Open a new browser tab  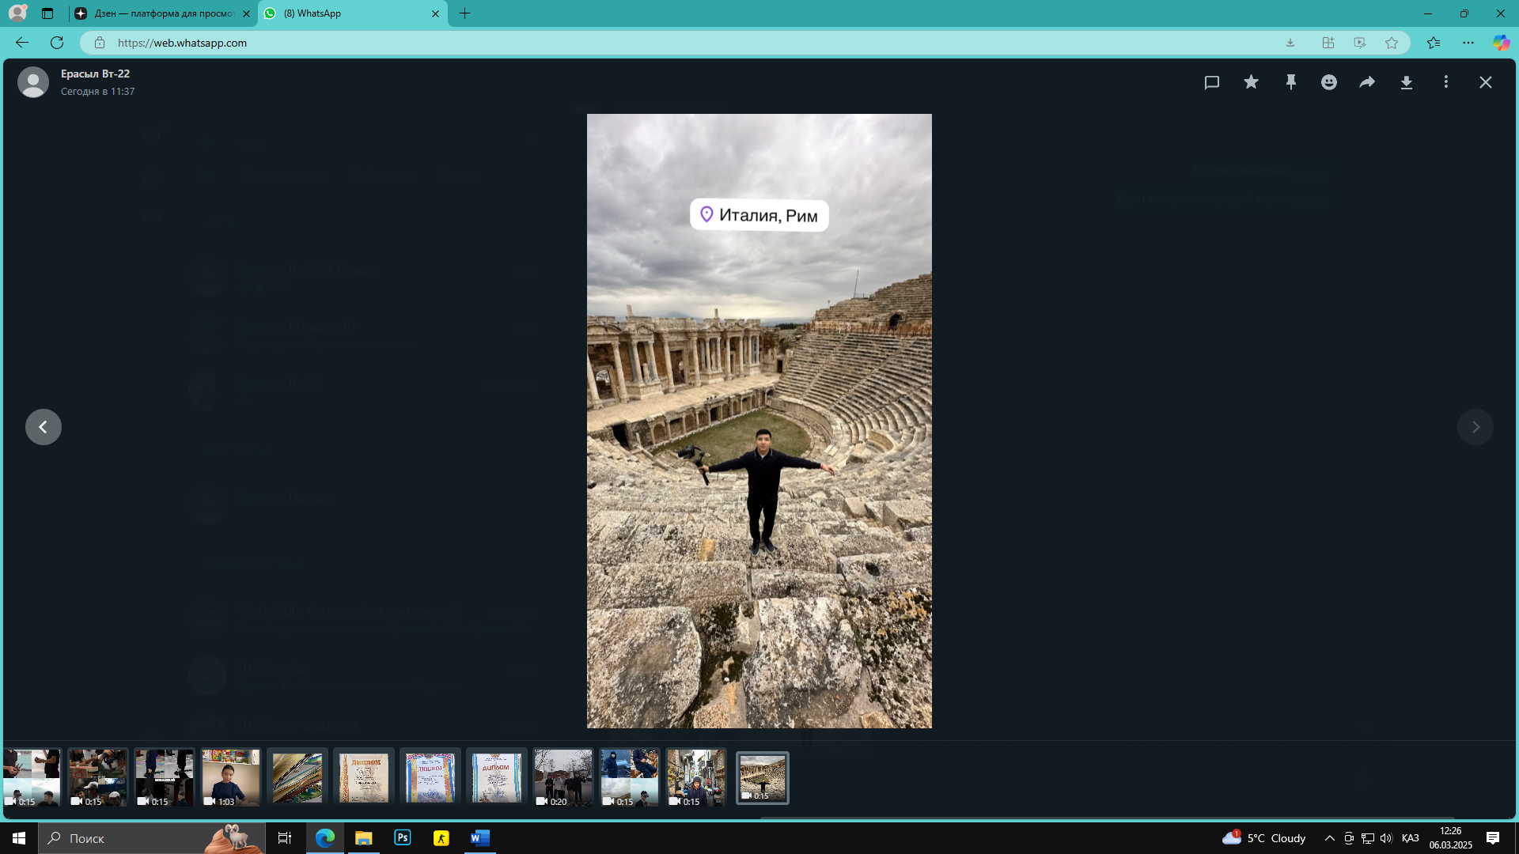coord(465,13)
